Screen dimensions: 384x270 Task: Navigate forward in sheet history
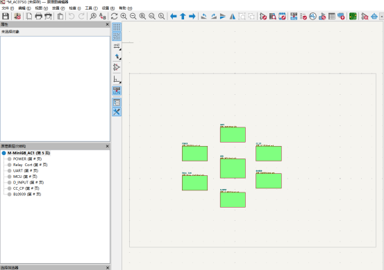point(192,17)
